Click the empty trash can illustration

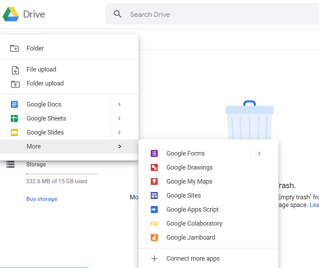pos(249,120)
